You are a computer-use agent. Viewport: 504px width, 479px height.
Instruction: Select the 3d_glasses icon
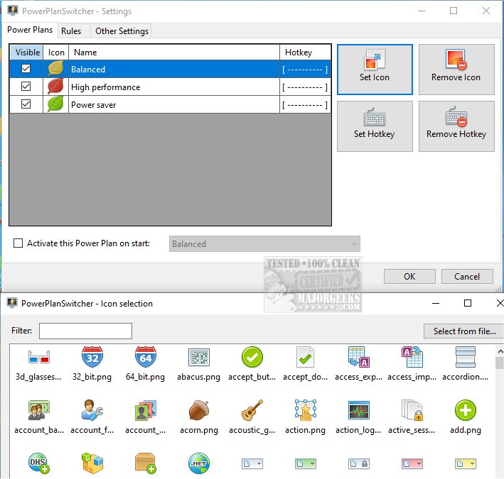pos(39,357)
